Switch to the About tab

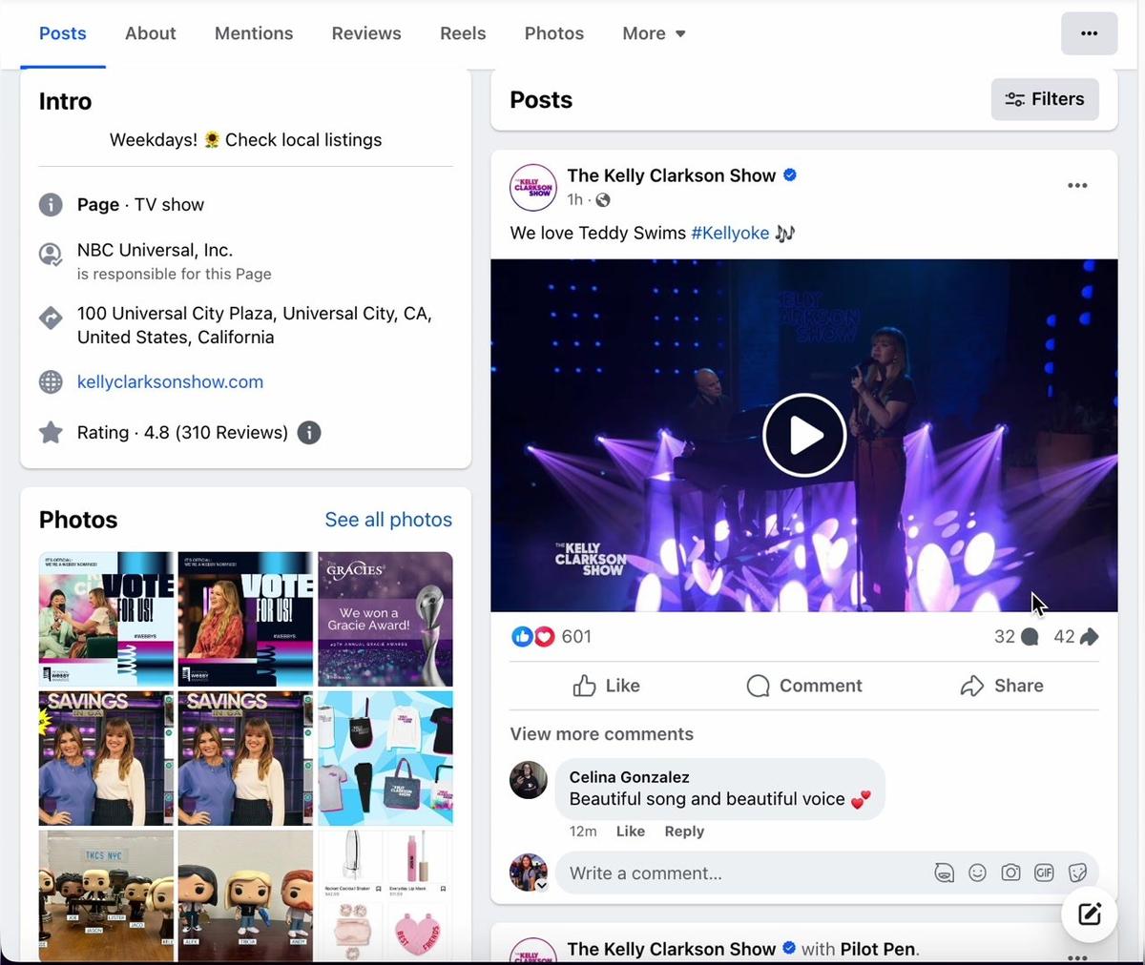pos(151,33)
